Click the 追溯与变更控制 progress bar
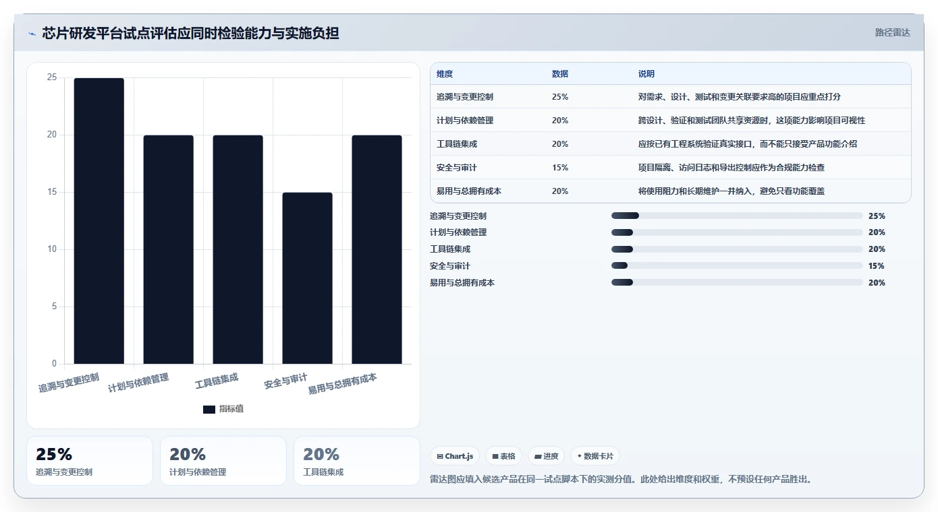 [737, 216]
